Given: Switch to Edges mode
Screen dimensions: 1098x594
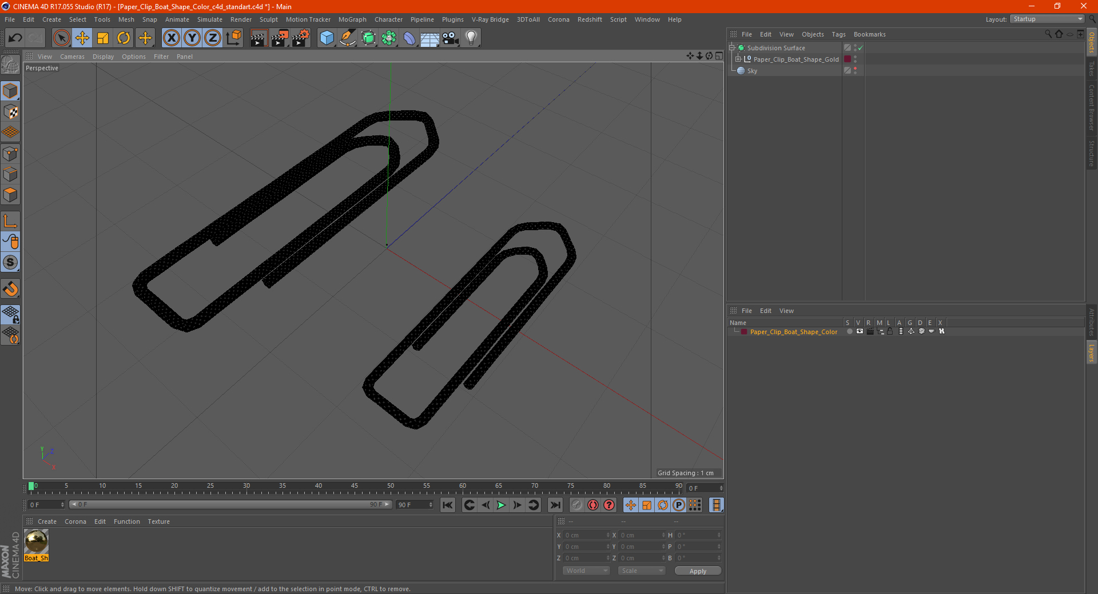Looking at the screenshot, I should [x=10, y=174].
